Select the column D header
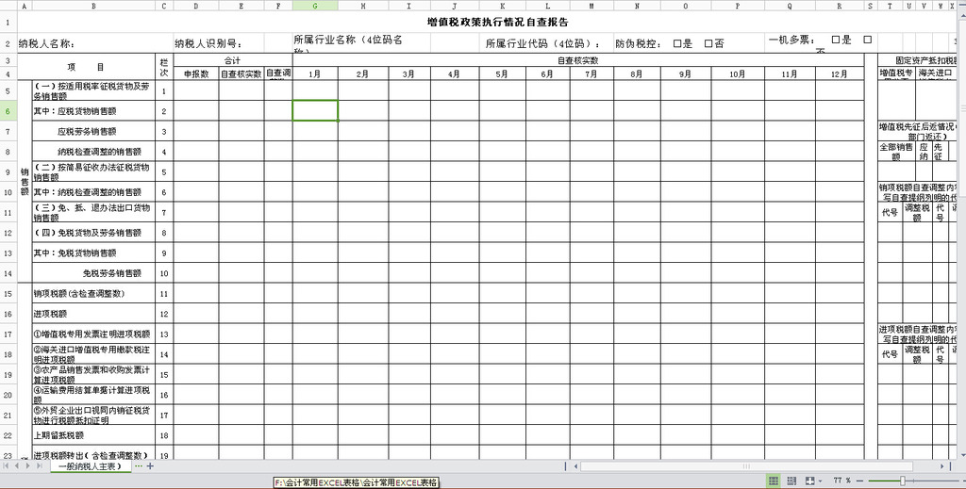This screenshot has width=966, height=489. 196,6
